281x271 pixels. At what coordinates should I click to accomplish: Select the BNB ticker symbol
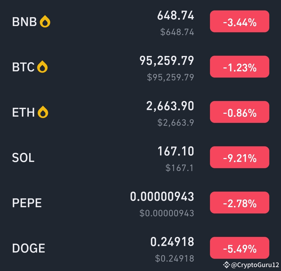pos(24,22)
